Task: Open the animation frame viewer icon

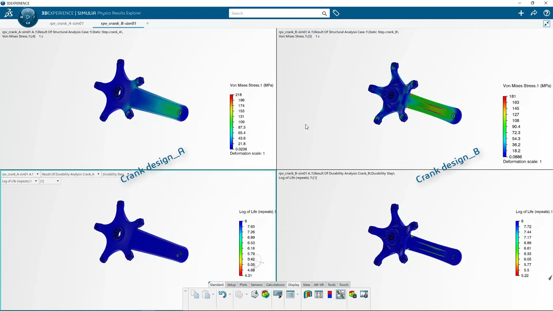Action: click(278, 294)
